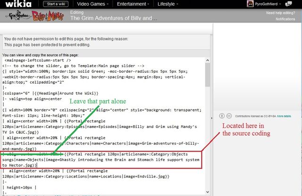This screenshot has width=302, height=196.
Task: Collapse the right rail with the arrow handle
Action: 212,118
